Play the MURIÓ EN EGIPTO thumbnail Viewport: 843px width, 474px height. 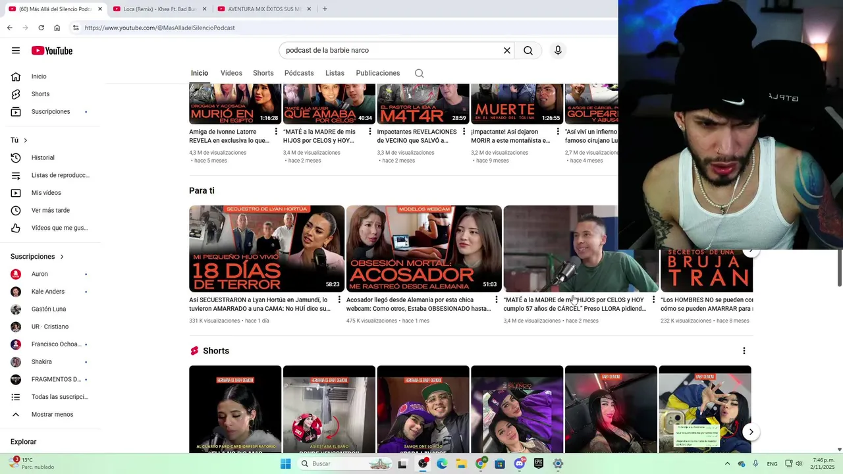point(235,104)
